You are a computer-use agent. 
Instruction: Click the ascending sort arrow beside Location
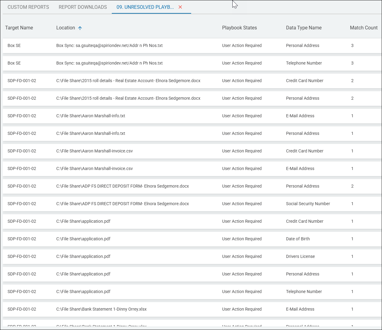coord(80,28)
